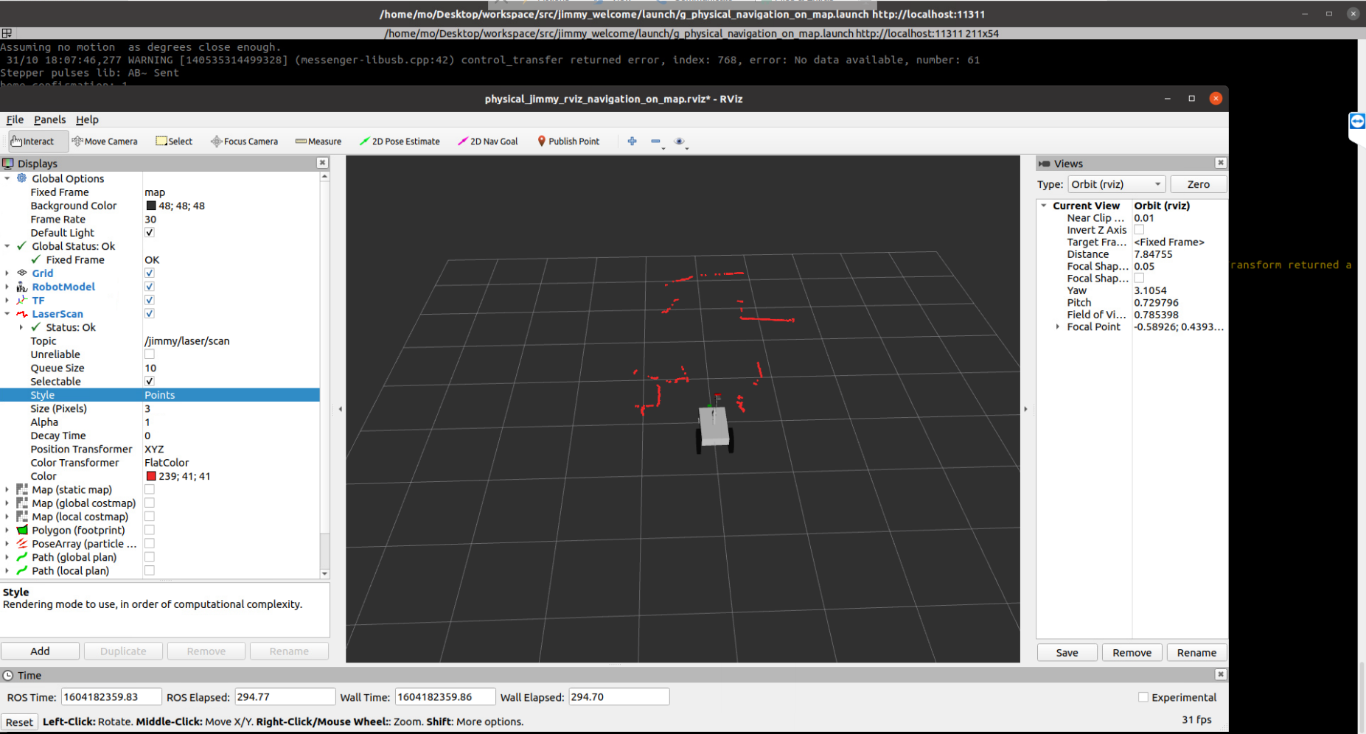The height and width of the screenshot is (734, 1366).
Task: Activate the Move Camera tool
Action: pos(105,141)
